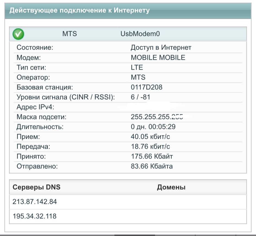The width and height of the screenshot is (256, 236).
Task: Select the UsbModem0 interface label
Action: click(140, 34)
